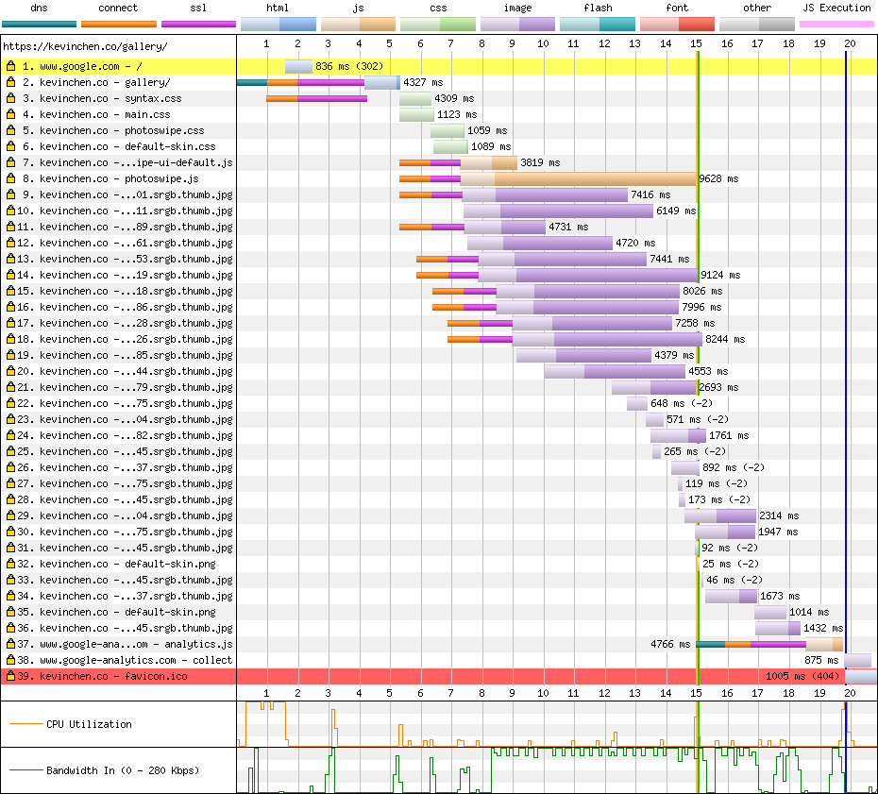Screen dimensions: 878x794
Task: Click the ssl legend color swatch
Action: pyautogui.click(x=198, y=24)
